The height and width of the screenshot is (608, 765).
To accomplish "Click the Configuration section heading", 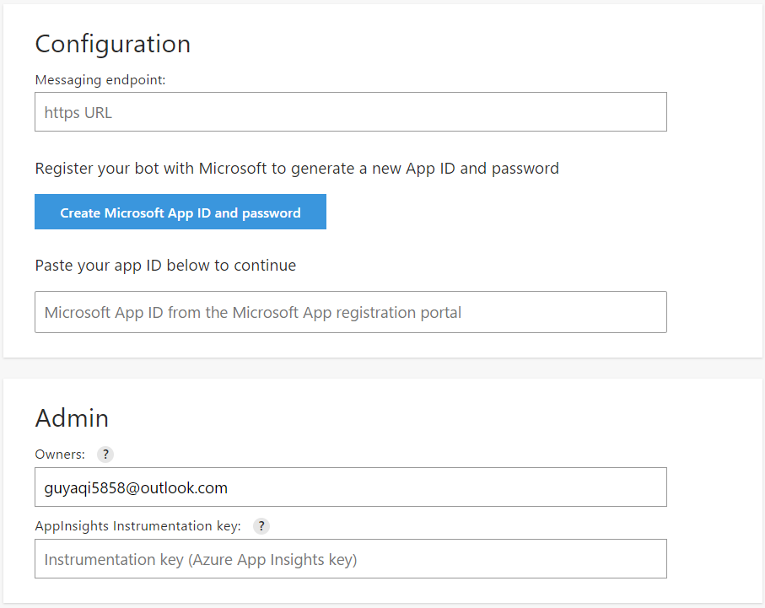I will [113, 44].
